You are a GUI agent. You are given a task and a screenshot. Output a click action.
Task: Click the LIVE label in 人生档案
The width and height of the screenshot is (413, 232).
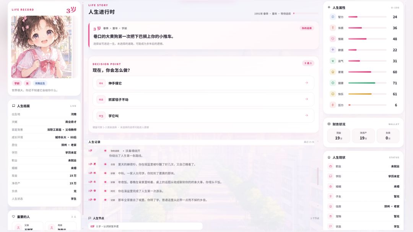pos(73,106)
